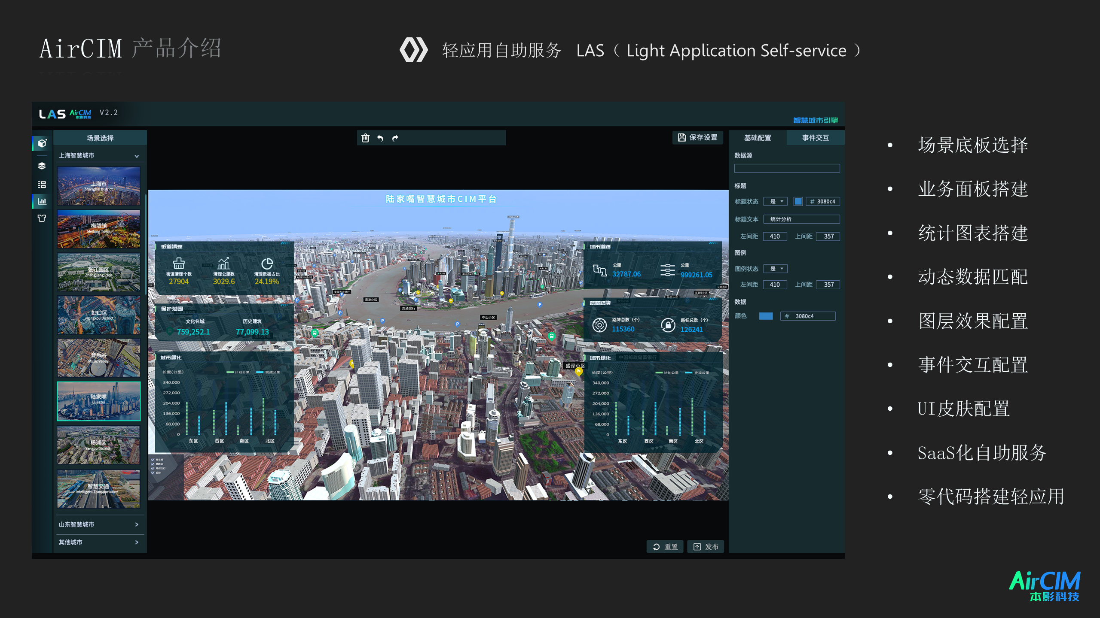Click the 标题 左间距 field 410
The height and width of the screenshot is (618, 1100).
(775, 236)
